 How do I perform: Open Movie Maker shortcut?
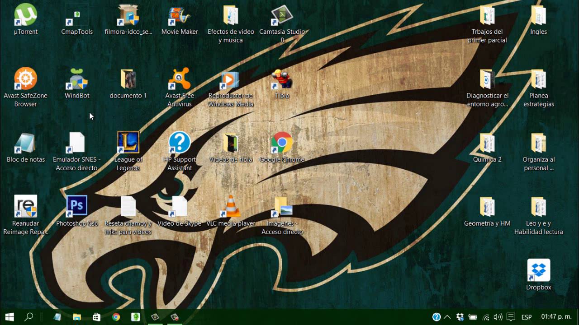(180, 20)
